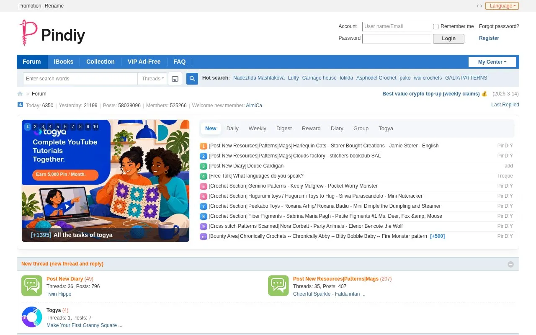
Task: Open the My Center dropdown
Action: 492,62
